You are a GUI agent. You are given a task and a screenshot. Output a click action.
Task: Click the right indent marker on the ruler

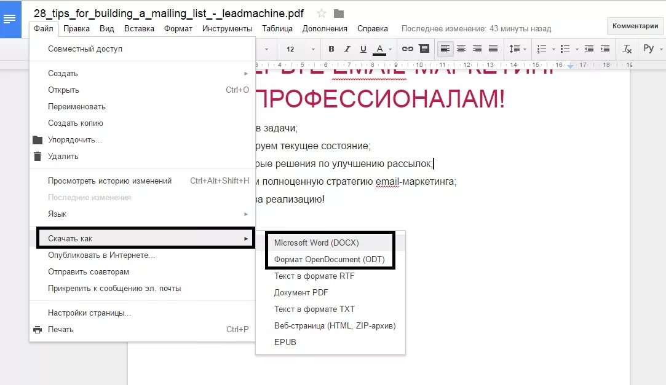[571, 66]
